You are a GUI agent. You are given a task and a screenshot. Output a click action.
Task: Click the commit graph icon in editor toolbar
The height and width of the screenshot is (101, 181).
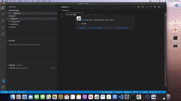click(x=143, y=7)
